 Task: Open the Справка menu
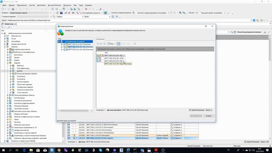88,5
